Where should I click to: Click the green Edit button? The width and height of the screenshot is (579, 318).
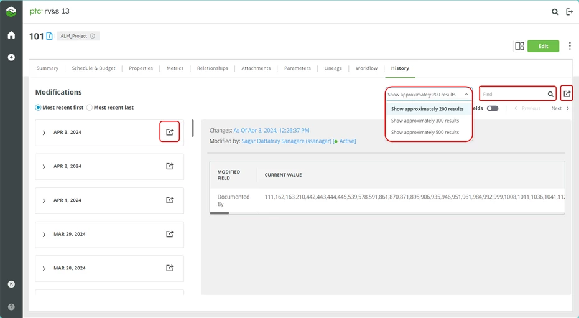click(543, 46)
